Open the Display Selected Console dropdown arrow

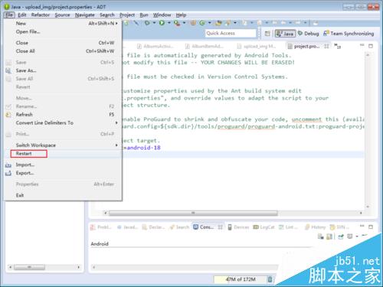(357, 236)
